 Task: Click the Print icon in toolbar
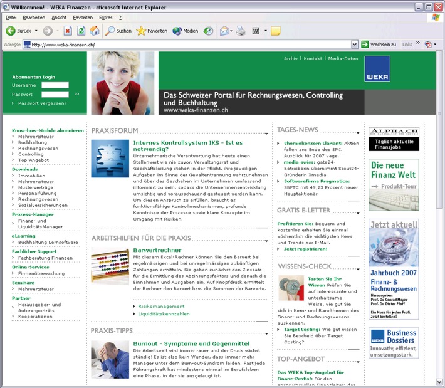tap(241, 31)
